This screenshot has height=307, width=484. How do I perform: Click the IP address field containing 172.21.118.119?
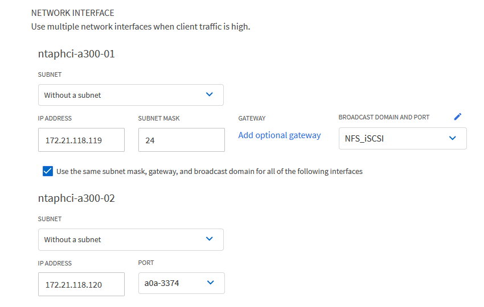point(81,140)
